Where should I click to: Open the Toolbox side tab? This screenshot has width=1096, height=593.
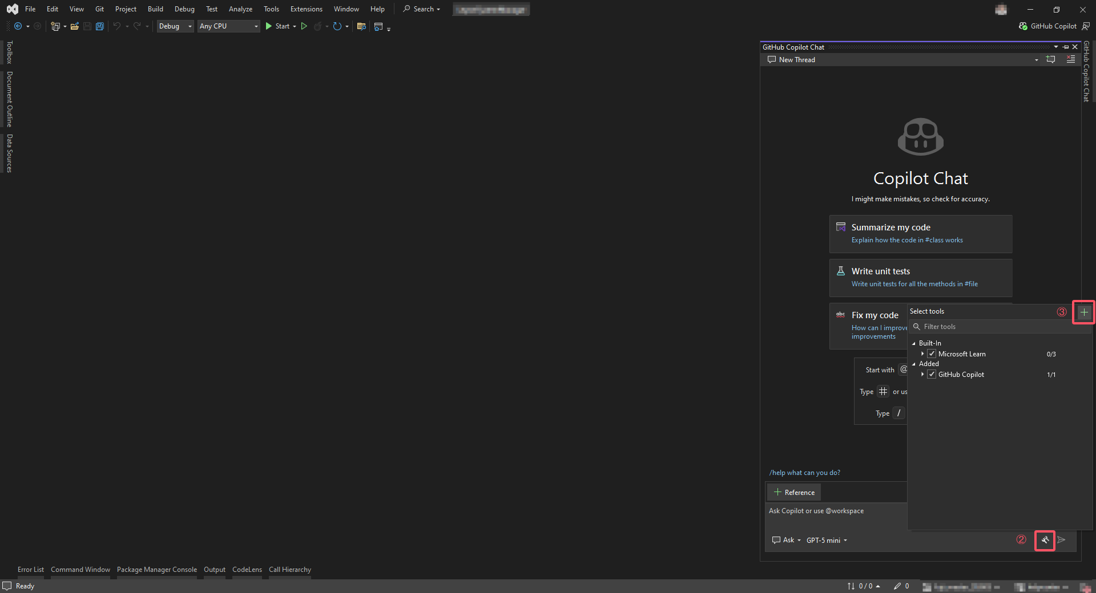[x=9, y=52]
